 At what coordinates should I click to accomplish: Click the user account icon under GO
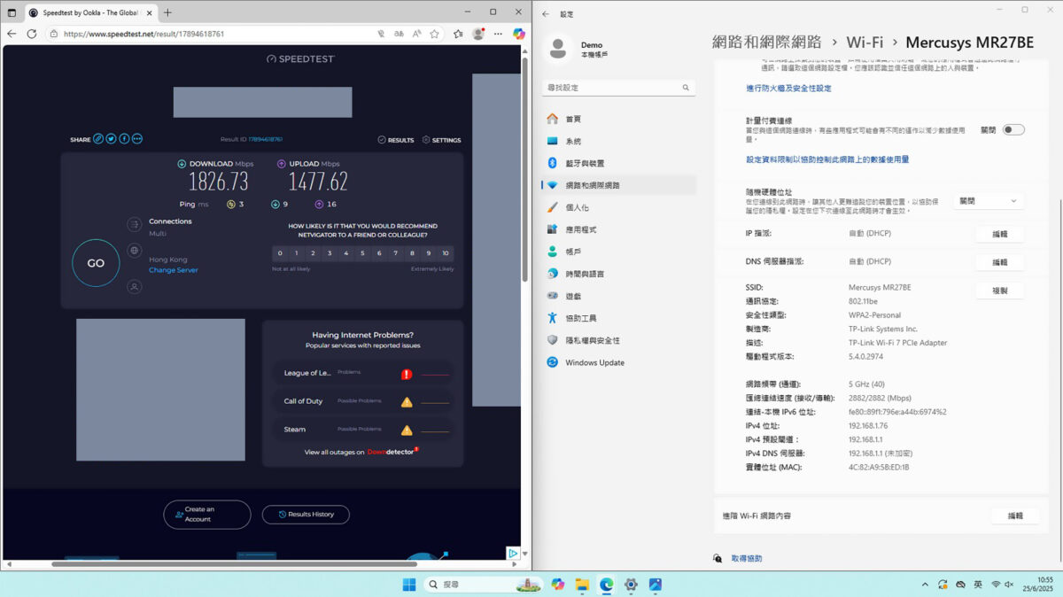click(135, 287)
